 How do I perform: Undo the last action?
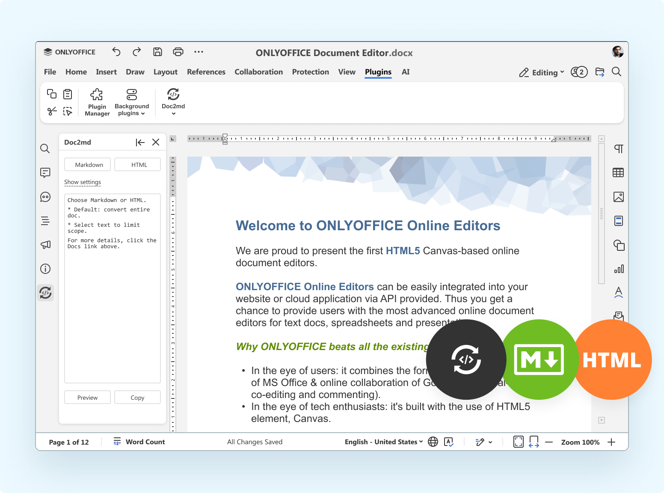[x=116, y=52]
